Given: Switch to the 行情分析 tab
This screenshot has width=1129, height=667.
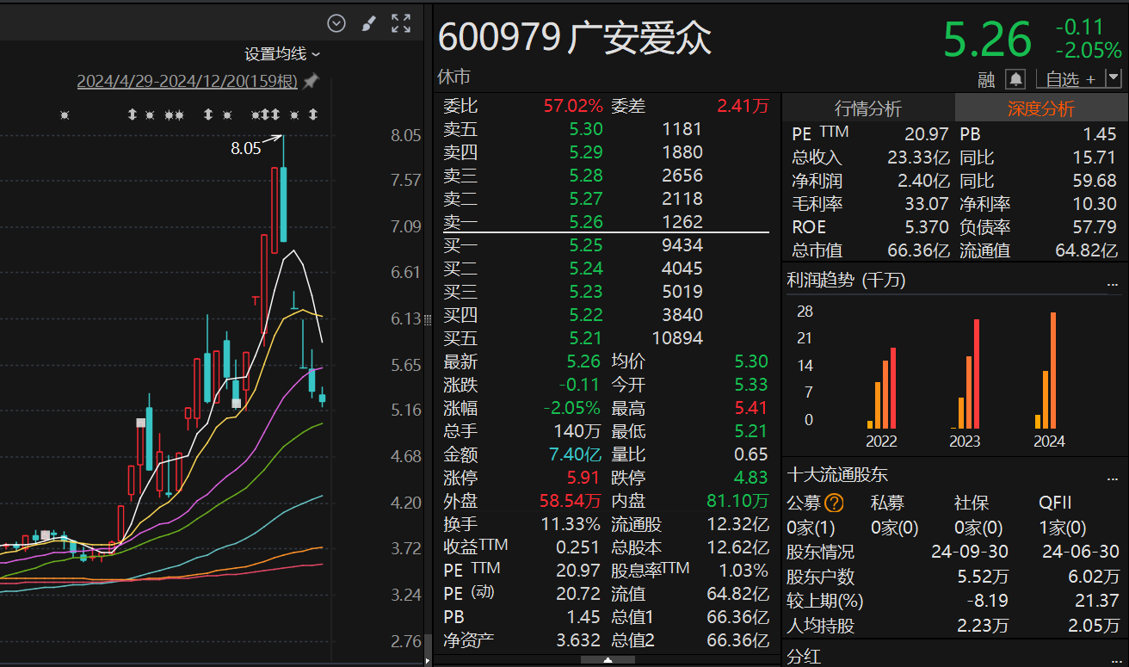Looking at the screenshot, I should (868, 108).
